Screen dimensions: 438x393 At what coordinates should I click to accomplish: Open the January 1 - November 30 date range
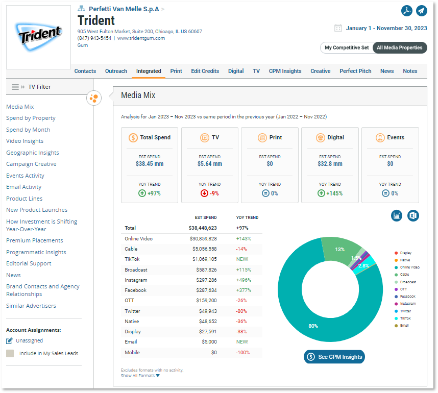click(x=386, y=28)
